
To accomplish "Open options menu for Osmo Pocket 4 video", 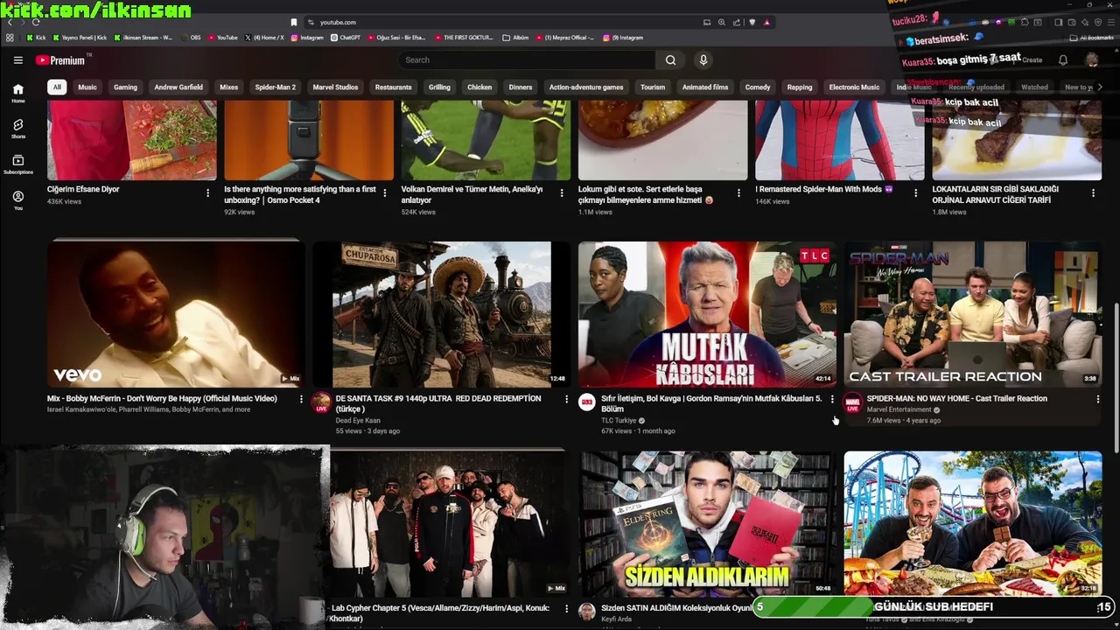I will (385, 192).
